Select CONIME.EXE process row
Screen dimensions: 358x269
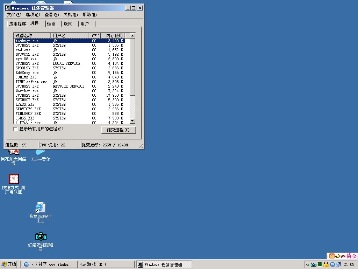tap(70, 77)
